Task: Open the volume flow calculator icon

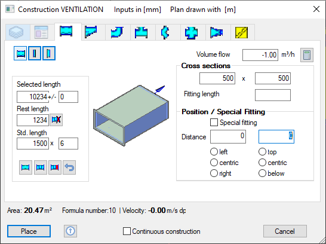Action: point(307,55)
